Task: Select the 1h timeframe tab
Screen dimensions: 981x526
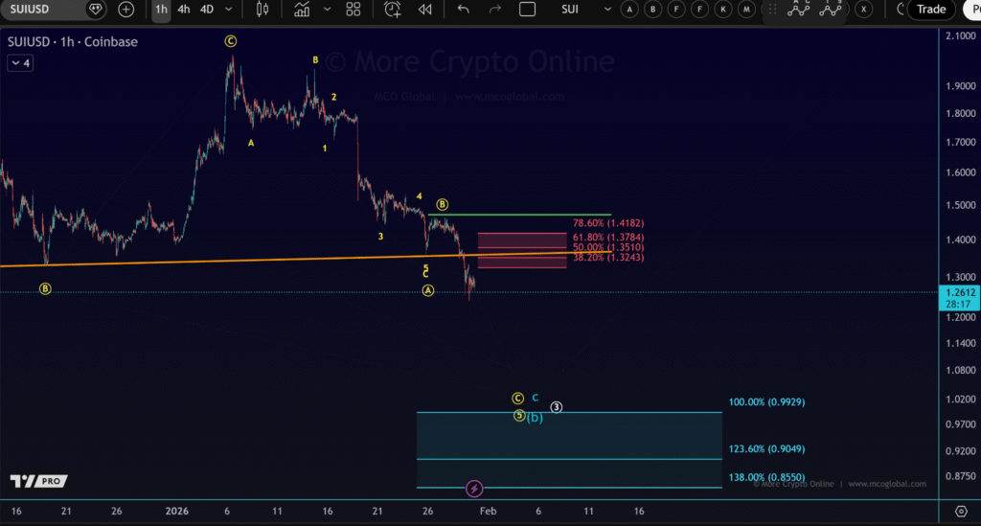Action: [161, 10]
